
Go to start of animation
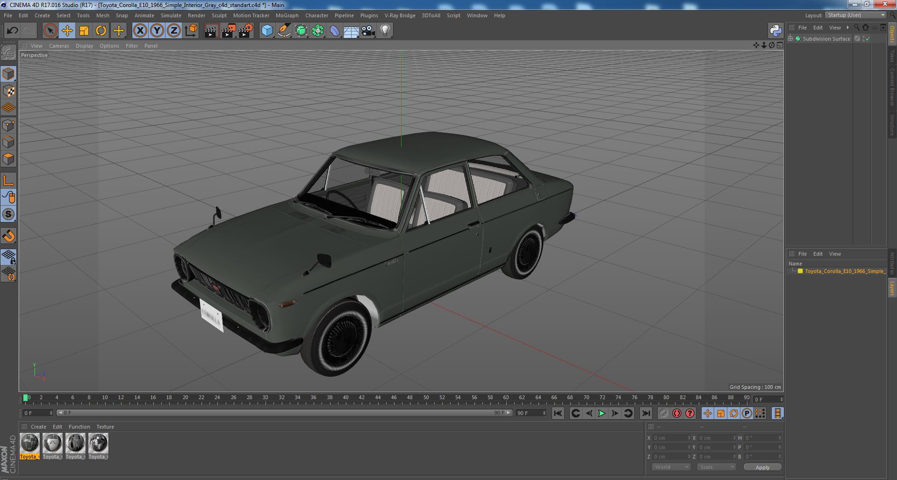point(558,413)
